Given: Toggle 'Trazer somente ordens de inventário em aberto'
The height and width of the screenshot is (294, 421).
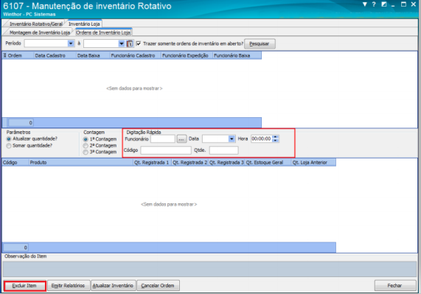Looking at the screenshot, I should pyautogui.click(x=139, y=43).
